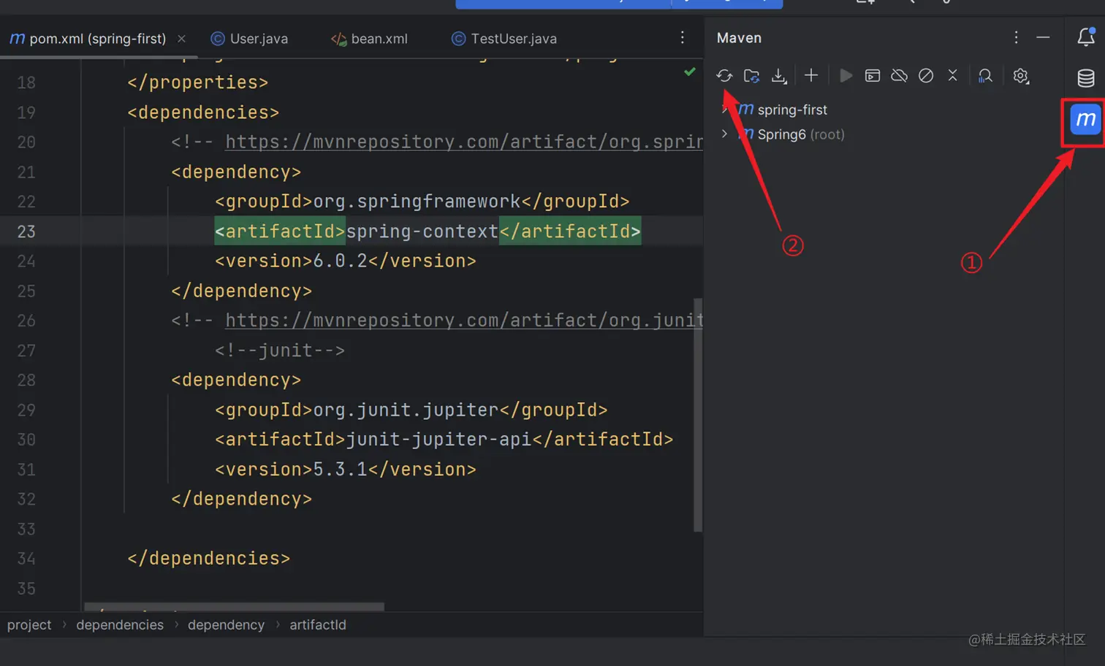Open mvnrepository org.spring link on line 20
The width and height of the screenshot is (1105, 666).
coord(464,142)
